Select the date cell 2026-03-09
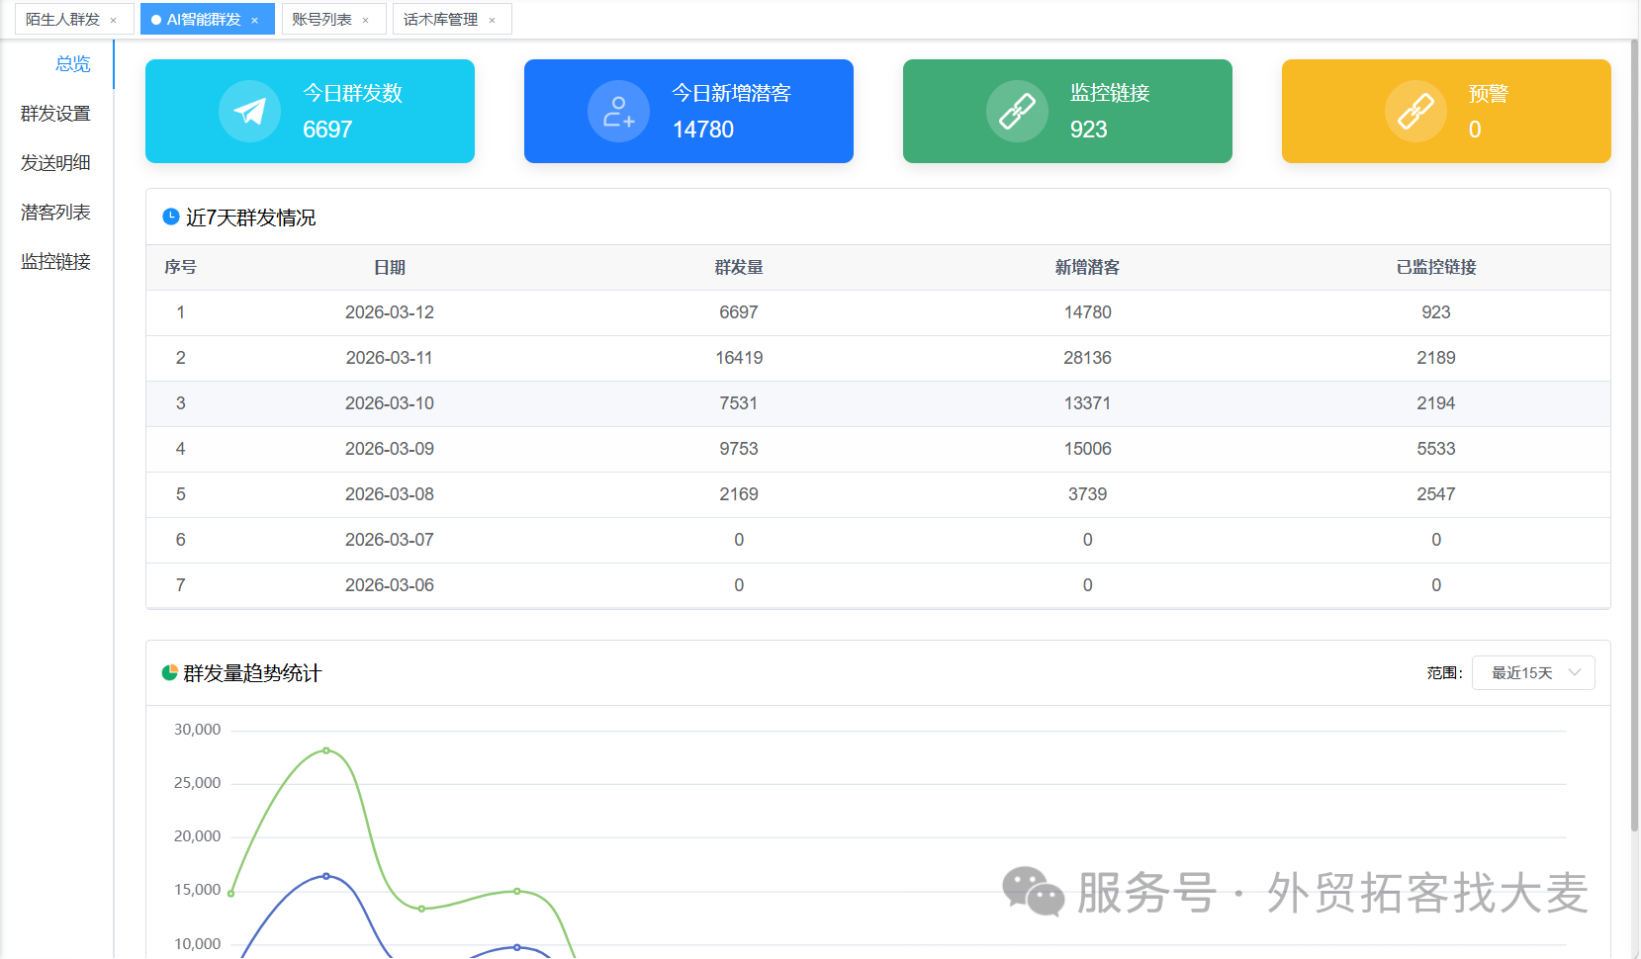Screen dimensions: 1641x959 tap(390, 449)
